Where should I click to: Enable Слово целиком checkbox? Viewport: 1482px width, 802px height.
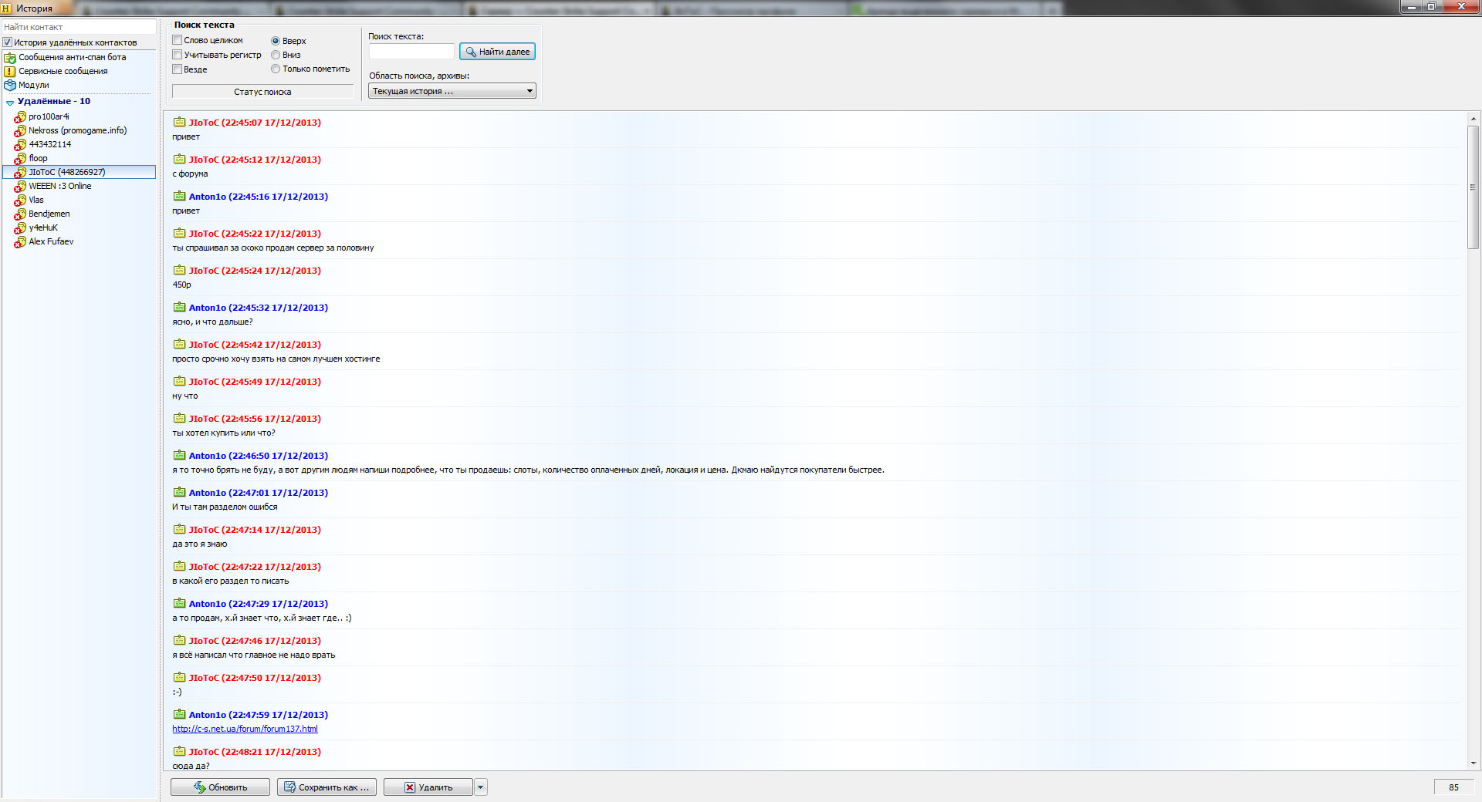[178, 40]
